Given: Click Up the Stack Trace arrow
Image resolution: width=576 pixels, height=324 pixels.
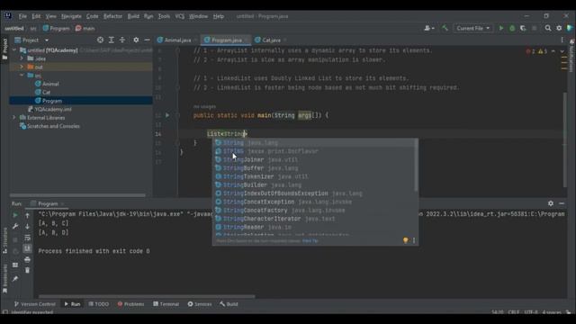Looking at the screenshot, I should [27, 216].
